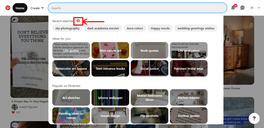264x128 pixels.
Task: Open the Life quotes idea tile
Action: coord(71,50)
